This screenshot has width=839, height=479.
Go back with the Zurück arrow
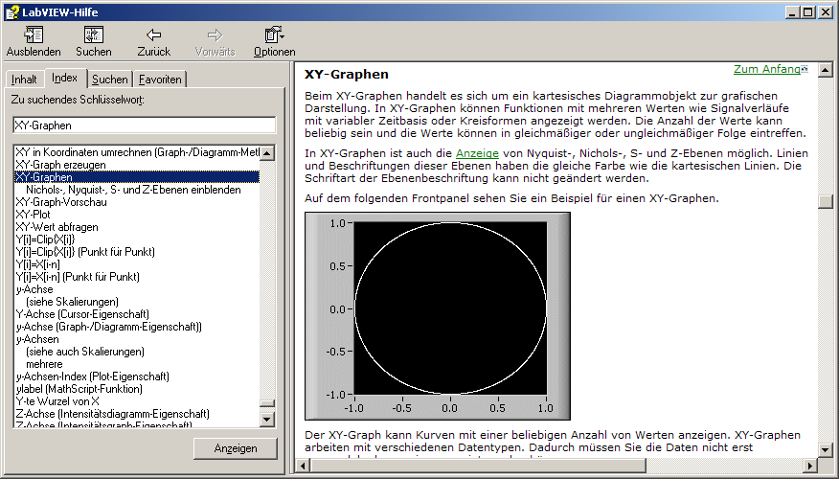[x=153, y=35]
